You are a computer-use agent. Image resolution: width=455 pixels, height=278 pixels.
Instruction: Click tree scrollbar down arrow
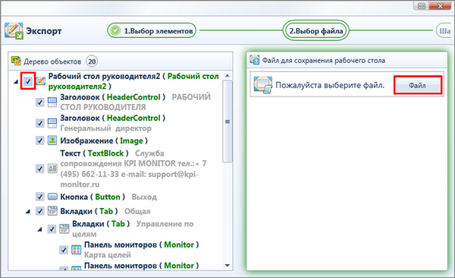227,265
